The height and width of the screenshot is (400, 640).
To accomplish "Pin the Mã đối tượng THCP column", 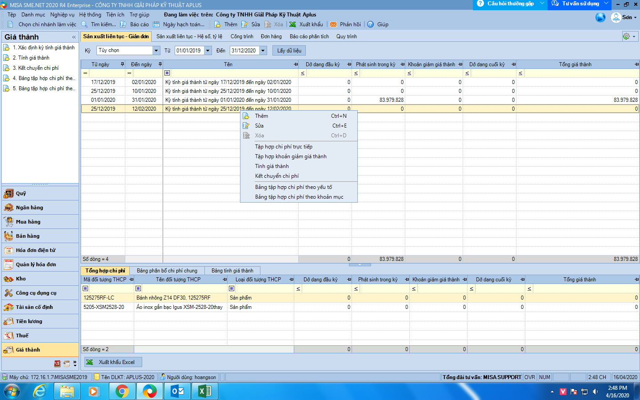I will click(x=131, y=280).
